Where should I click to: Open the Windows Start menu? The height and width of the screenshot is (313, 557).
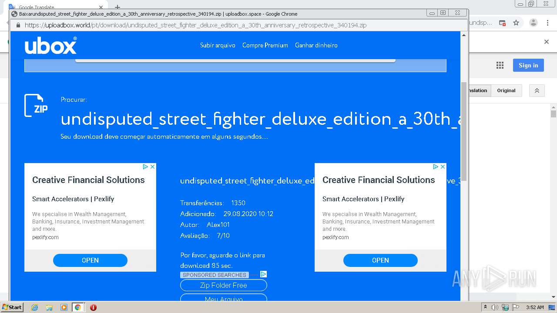pos(12,307)
